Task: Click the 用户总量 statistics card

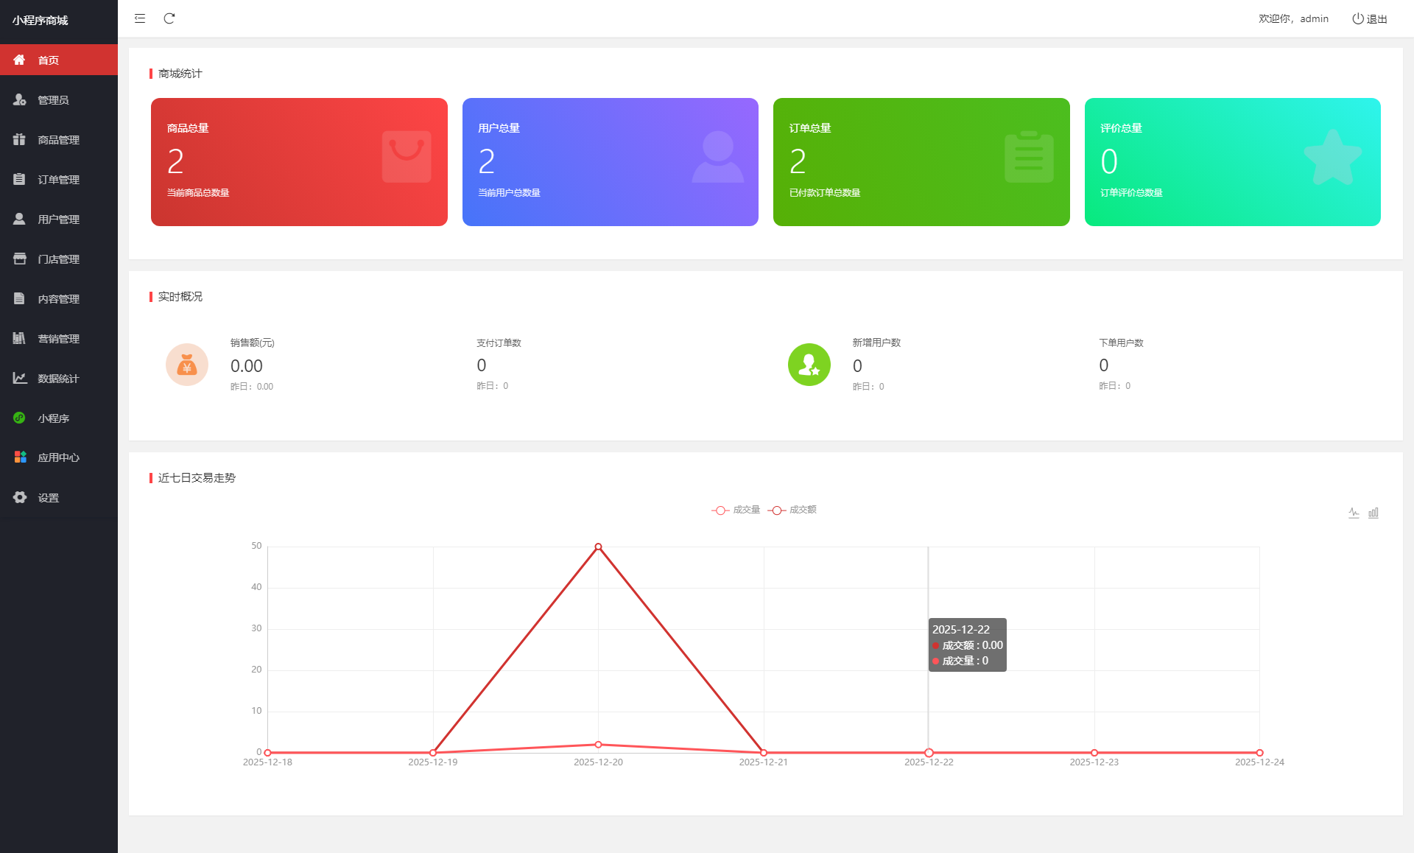Action: coord(610,162)
